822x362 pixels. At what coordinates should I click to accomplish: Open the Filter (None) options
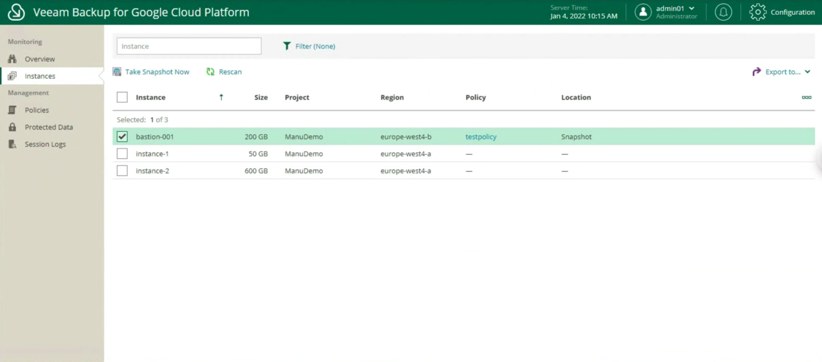coord(315,46)
